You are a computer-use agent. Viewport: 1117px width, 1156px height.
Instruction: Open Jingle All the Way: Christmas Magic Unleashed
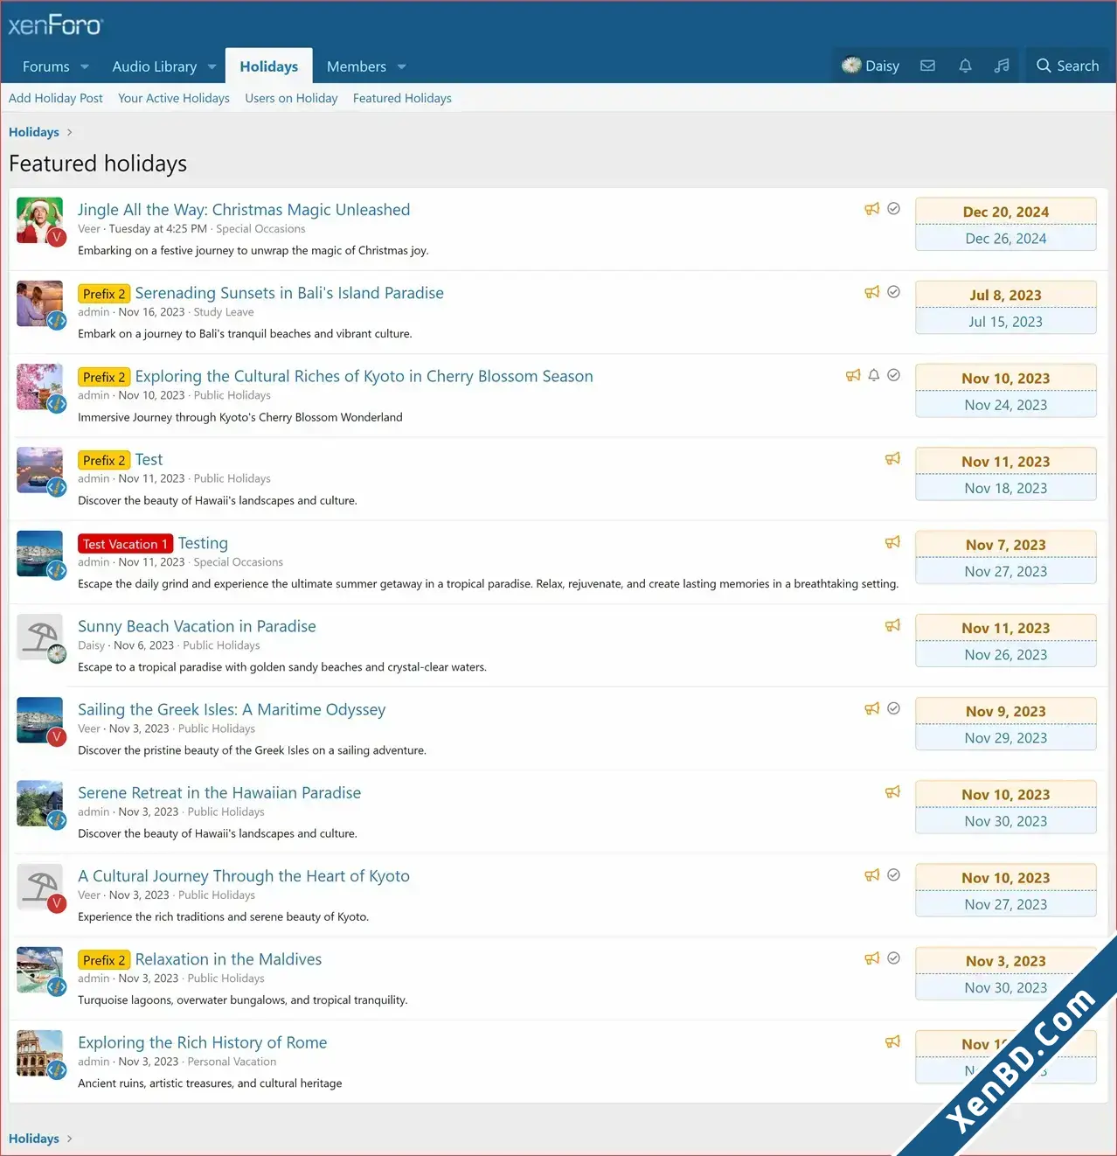point(244,210)
